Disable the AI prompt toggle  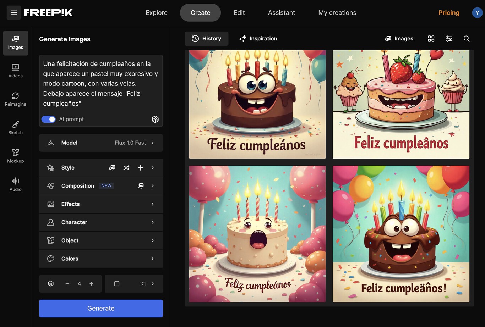tap(49, 119)
